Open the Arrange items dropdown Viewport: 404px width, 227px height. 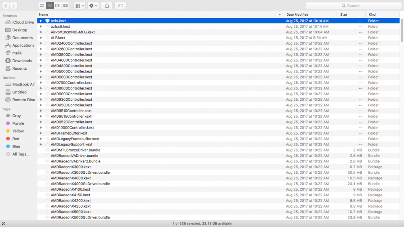pyautogui.click(x=80, y=6)
